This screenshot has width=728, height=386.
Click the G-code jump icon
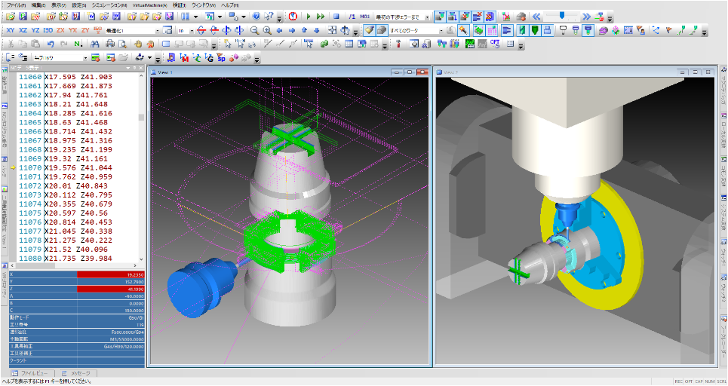coord(209,58)
